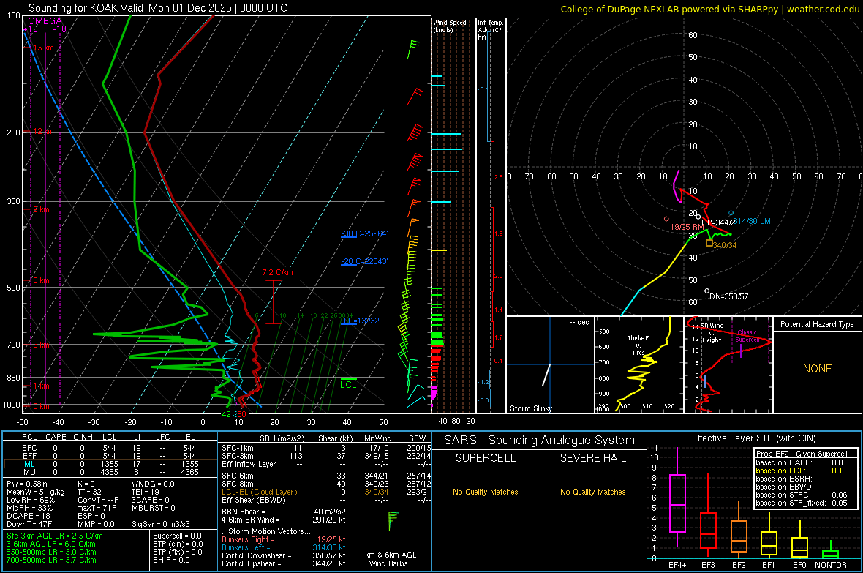The width and height of the screenshot is (863, 573).
Task: Click the green 4-6km SR wind barb icon
Action: click(x=393, y=521)
